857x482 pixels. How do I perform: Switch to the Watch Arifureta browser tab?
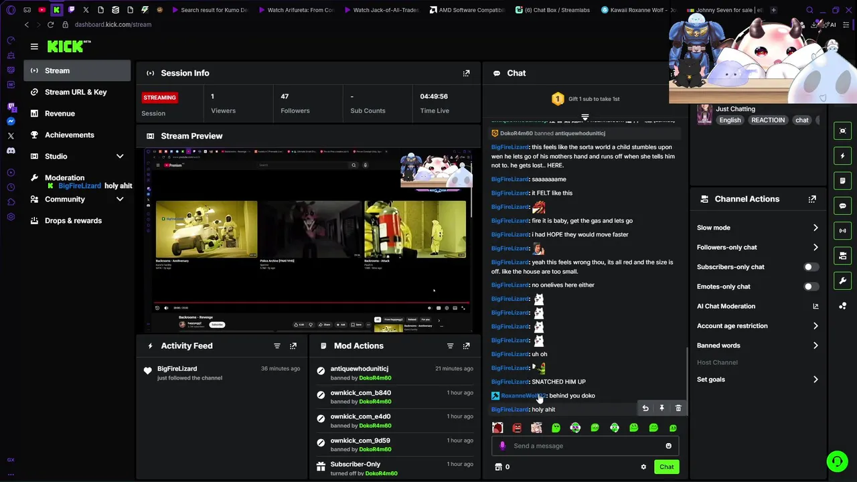[x=295, y=10]
